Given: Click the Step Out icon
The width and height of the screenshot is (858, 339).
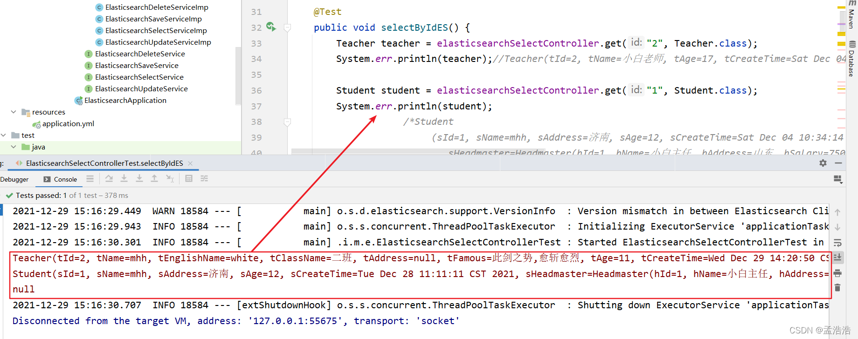Looking at the screenshot, I should (154, 179).
